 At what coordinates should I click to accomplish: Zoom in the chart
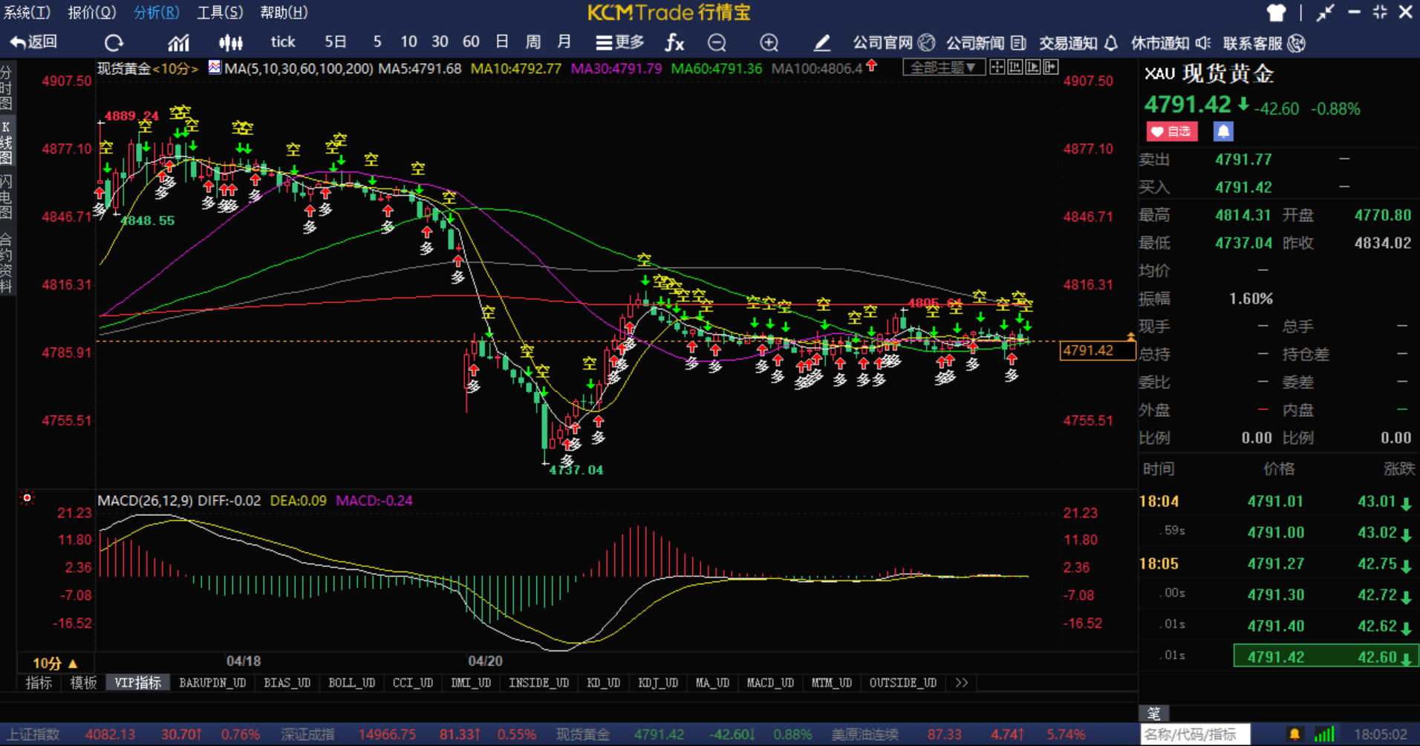(x=769, y=43)
